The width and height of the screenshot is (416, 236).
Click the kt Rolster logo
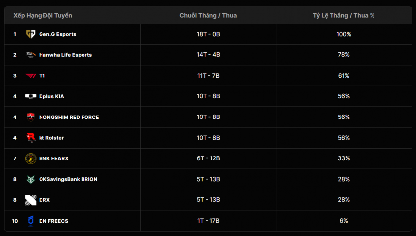[x=31, y=138]
